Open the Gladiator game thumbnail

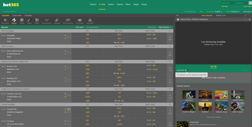tap(205, 106)
